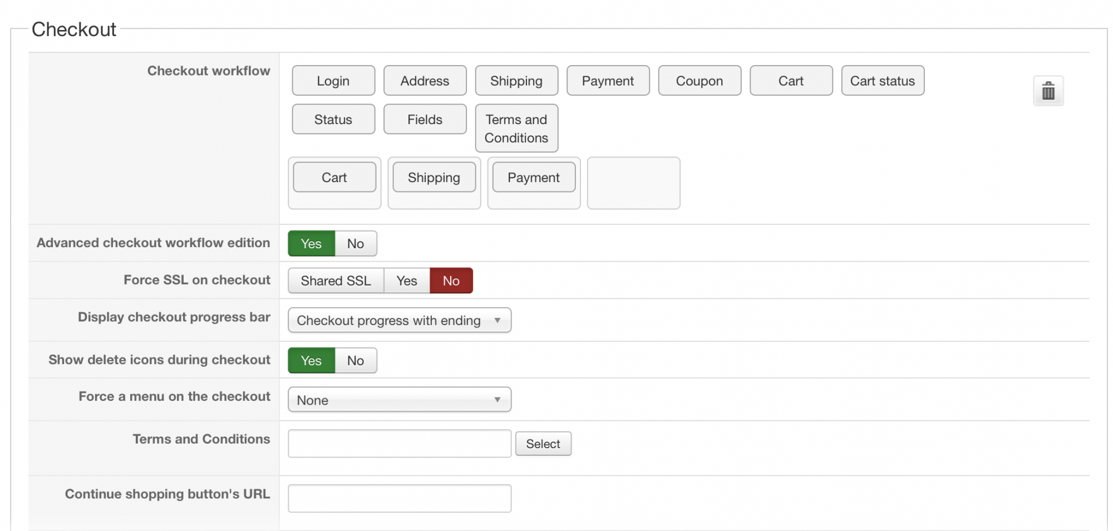This screenshot has width=1113, height=531.
Task: Click the trash bin icon
Action: (1048, 91)
